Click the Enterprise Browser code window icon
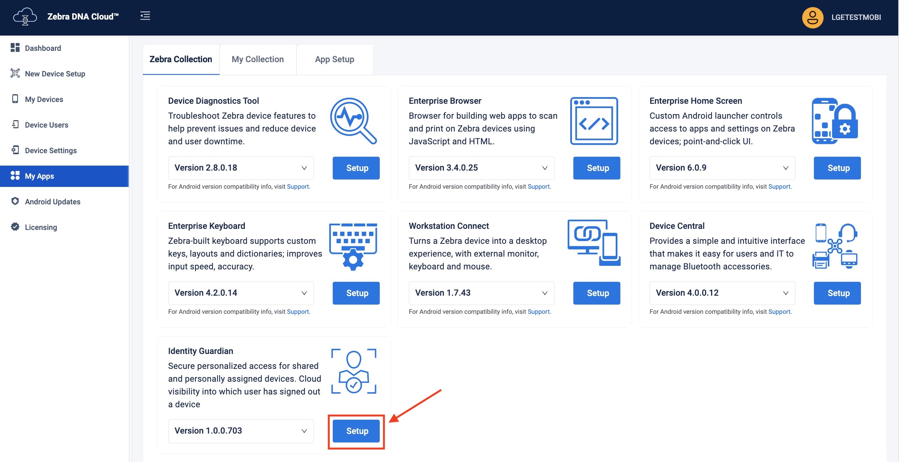Viewport: 899px width, 462px height. click(594, 121)
